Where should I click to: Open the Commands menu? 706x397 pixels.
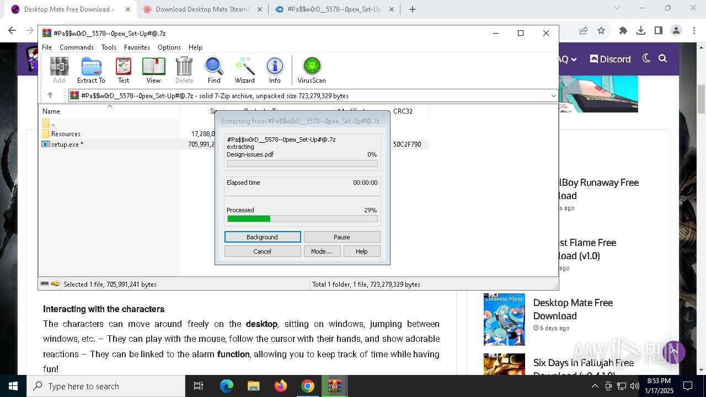pos(77,47)
